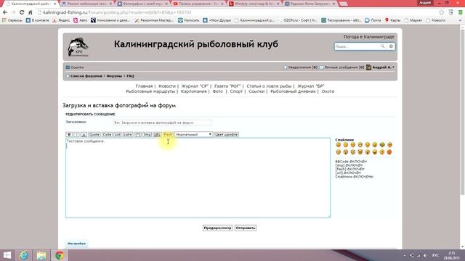
Task: Click inside the message text area
Action: pyautogui.click(x=198, y=178)
